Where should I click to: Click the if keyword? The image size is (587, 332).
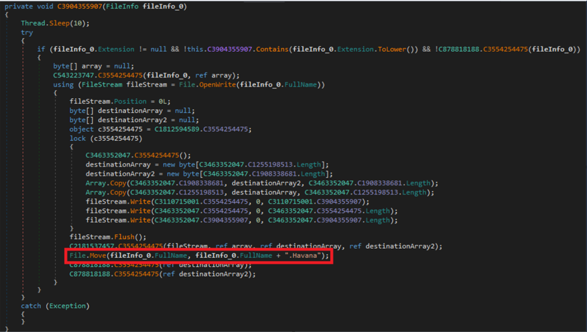click(x=41, y=49)
